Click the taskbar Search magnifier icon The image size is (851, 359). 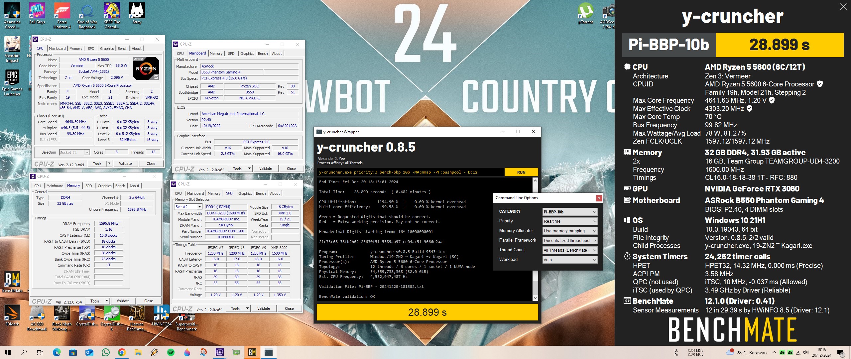(24, 352)
